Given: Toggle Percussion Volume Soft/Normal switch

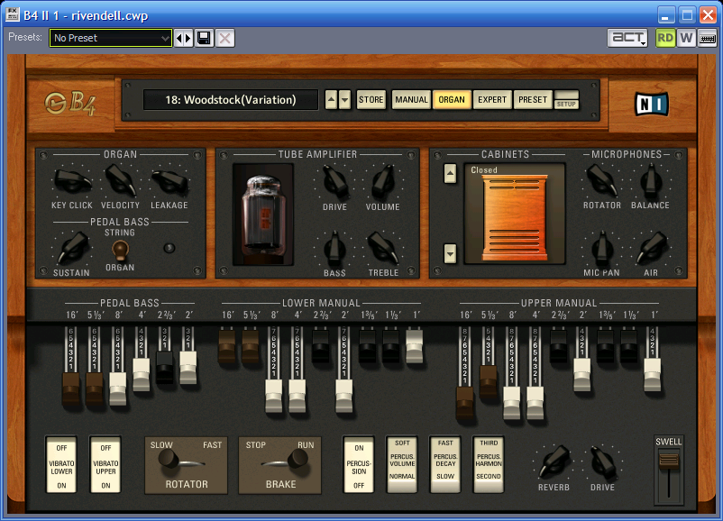Looking at the screenshot, I should click(x=402, y=465).
